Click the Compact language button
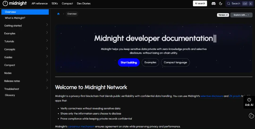 coord(175,62)
